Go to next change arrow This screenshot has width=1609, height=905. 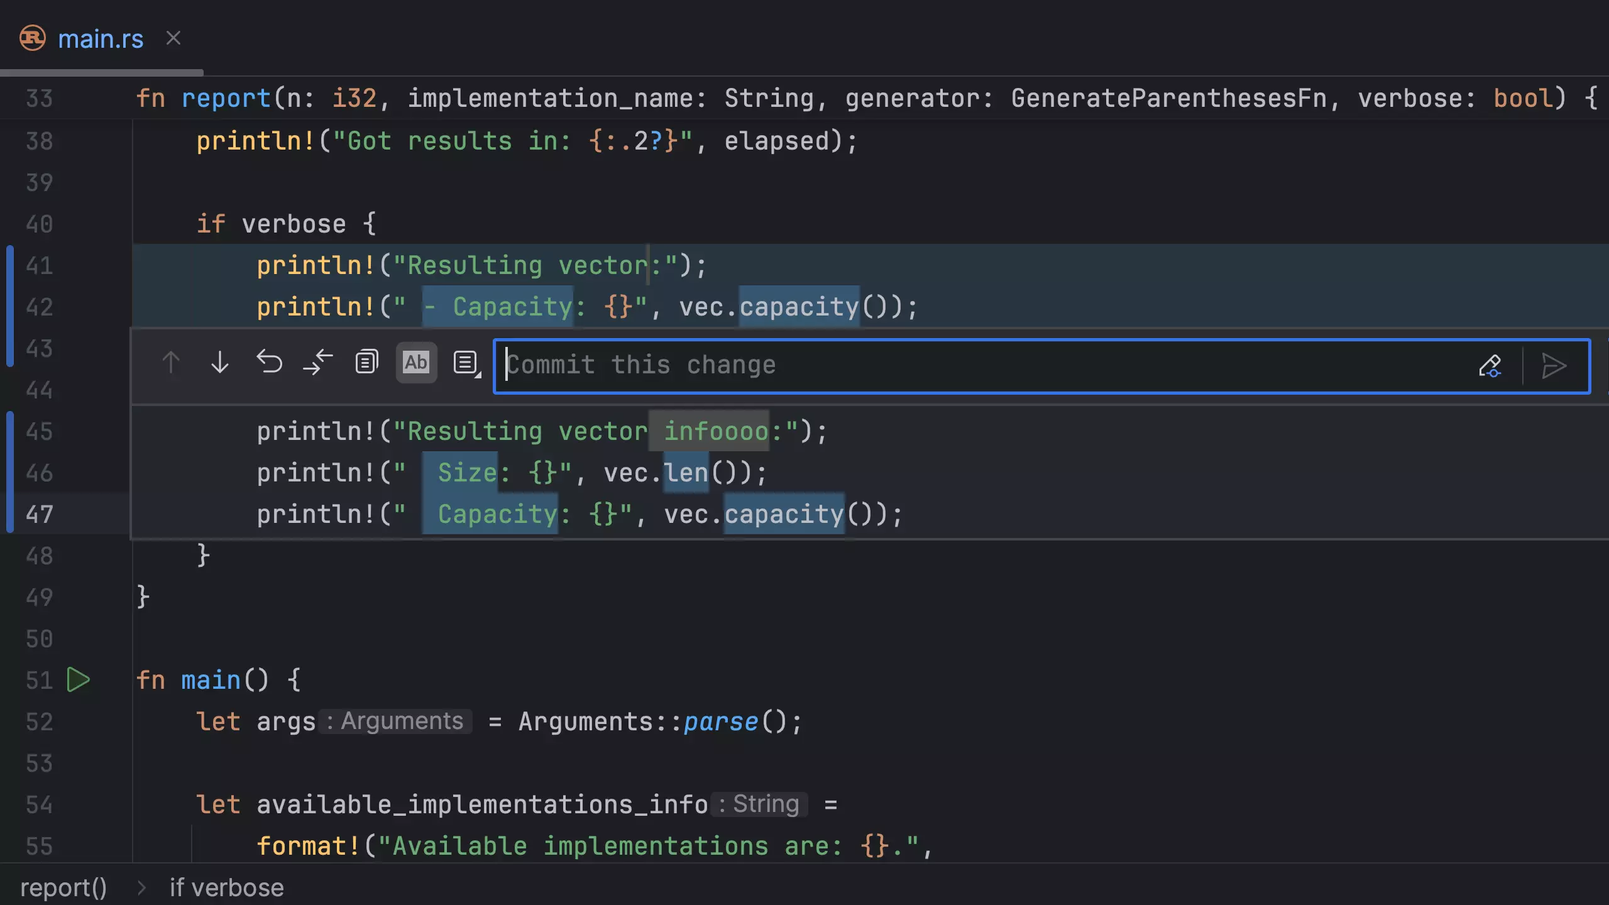coord(219,363)
